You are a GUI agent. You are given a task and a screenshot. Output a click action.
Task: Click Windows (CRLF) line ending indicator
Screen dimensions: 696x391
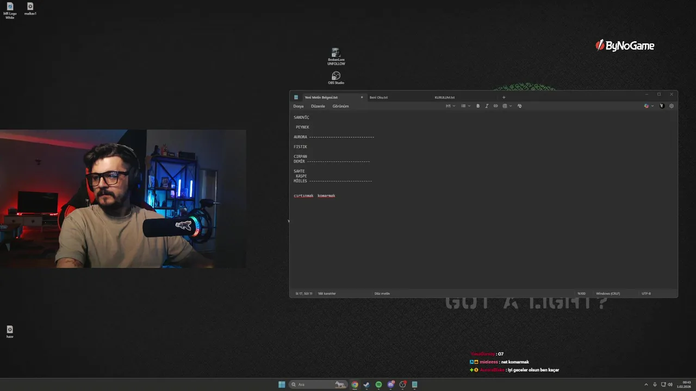[x=608, y=293]
